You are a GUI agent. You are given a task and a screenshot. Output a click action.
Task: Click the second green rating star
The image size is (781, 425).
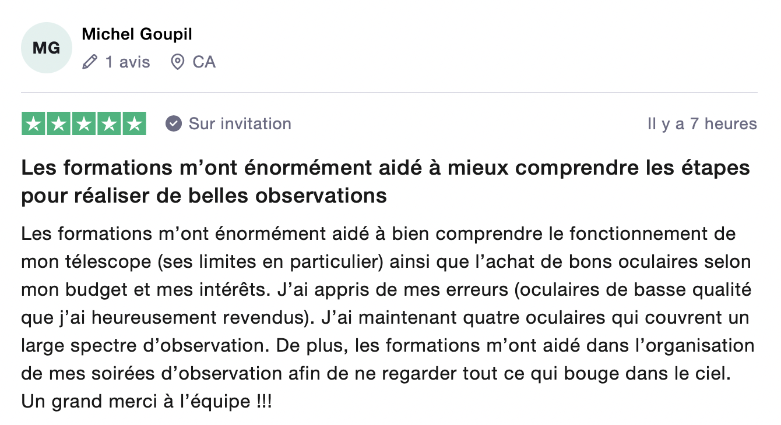(x=59, y=124)
